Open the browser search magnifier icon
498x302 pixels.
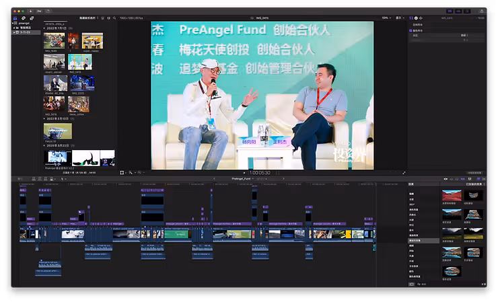coord(114,18)
